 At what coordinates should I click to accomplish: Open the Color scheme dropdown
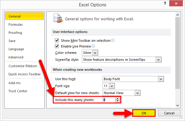(95, 53)
